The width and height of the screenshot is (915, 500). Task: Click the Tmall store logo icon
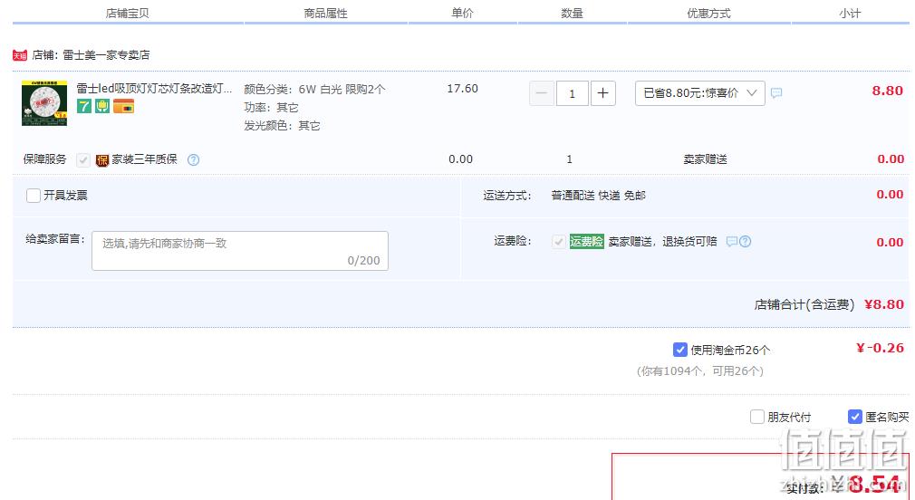20,55
